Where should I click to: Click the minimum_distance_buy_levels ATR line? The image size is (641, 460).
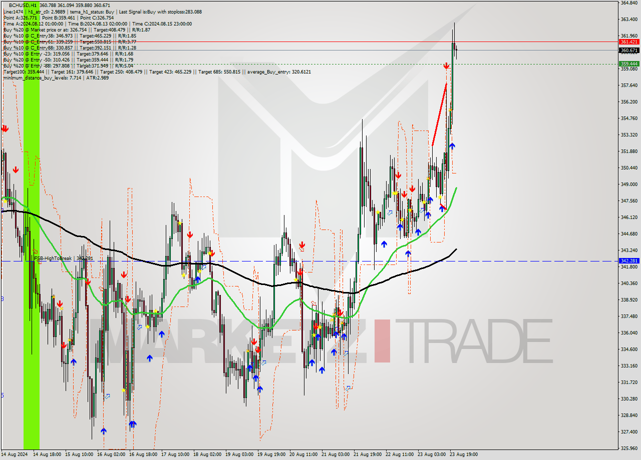pyautogui.click(x=56, y=77)
